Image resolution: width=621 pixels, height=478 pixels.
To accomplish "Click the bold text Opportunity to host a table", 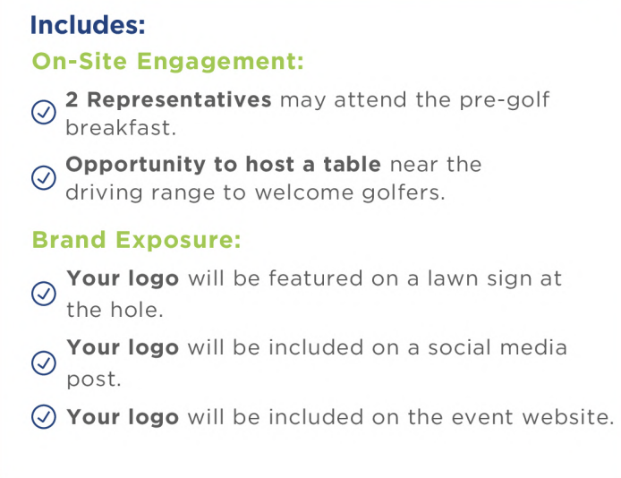I will [x=224, y=165].
